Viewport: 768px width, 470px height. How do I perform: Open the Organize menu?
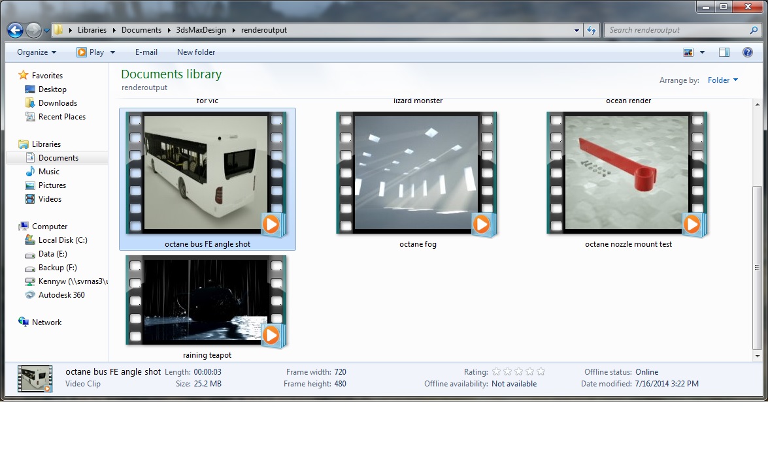click(36, 52)
